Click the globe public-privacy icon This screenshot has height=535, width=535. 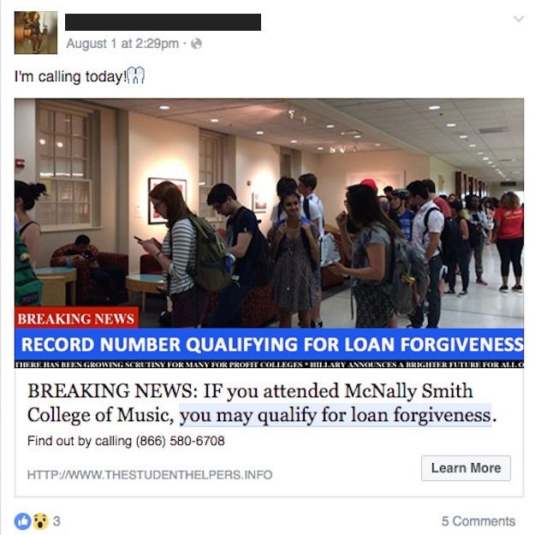[x=196, y=44]
